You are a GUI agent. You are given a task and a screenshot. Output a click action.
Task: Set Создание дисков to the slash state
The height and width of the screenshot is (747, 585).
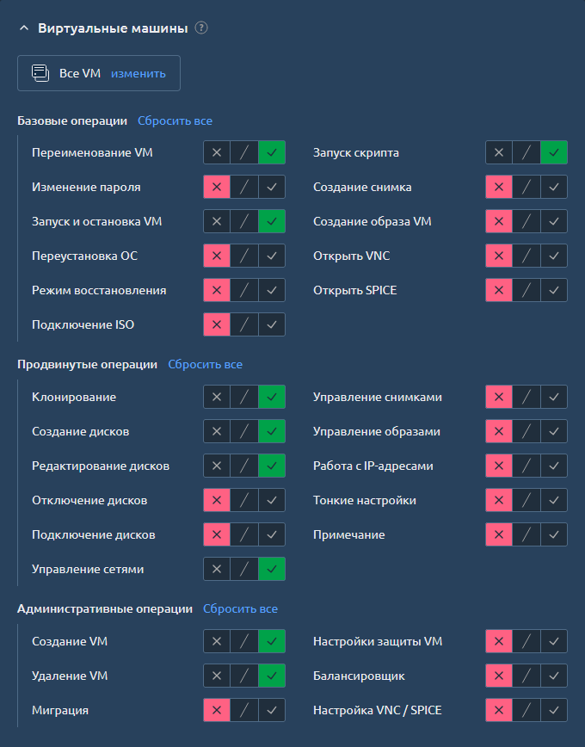tap(244, 431)
